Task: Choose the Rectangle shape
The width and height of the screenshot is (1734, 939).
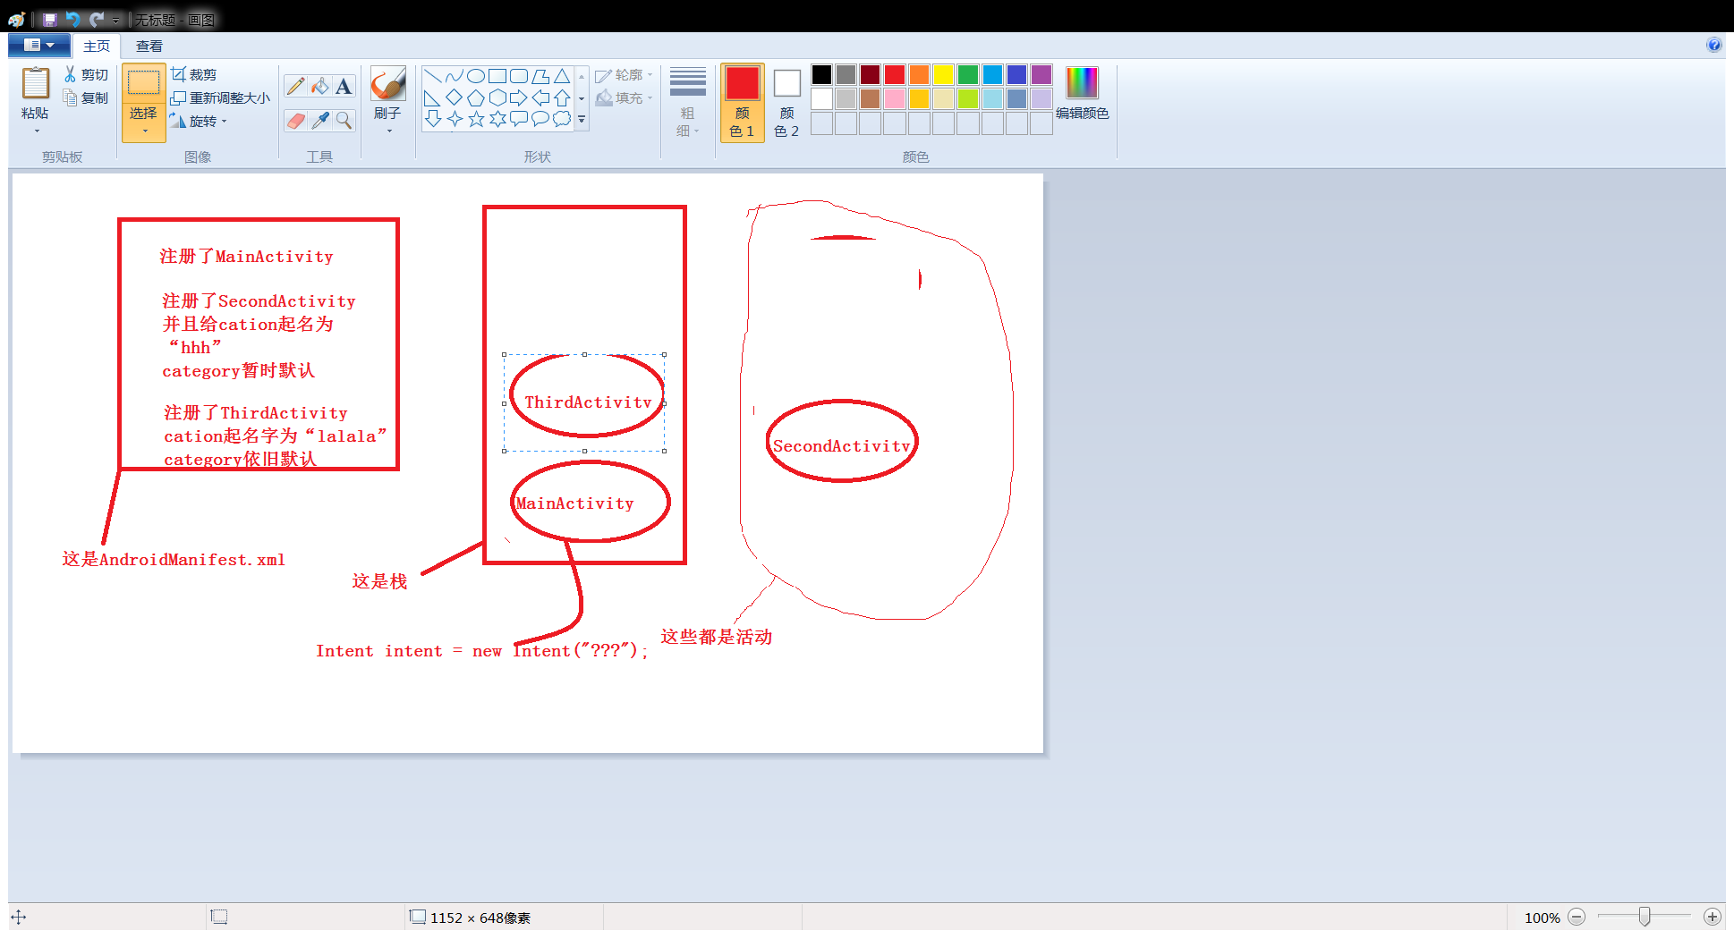Action: 497,76
